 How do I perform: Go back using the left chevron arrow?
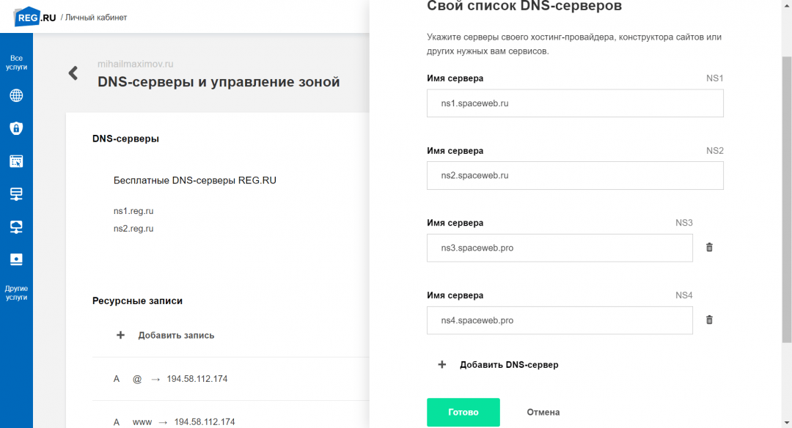pyautogui.click(x=73, y=73)
